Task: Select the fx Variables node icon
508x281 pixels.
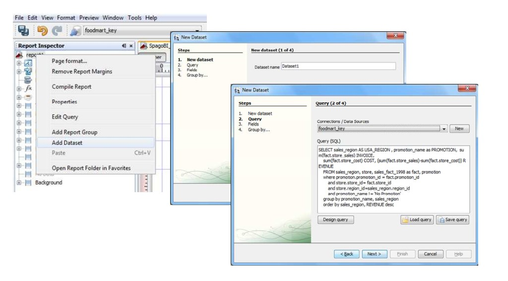Action: pyautogui.click(x=28, y=88)
